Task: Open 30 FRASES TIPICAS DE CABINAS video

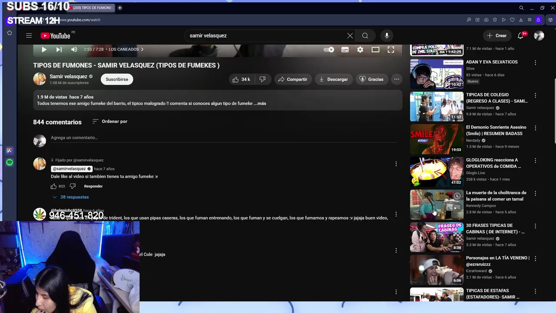Action: [x=437, y=237]
